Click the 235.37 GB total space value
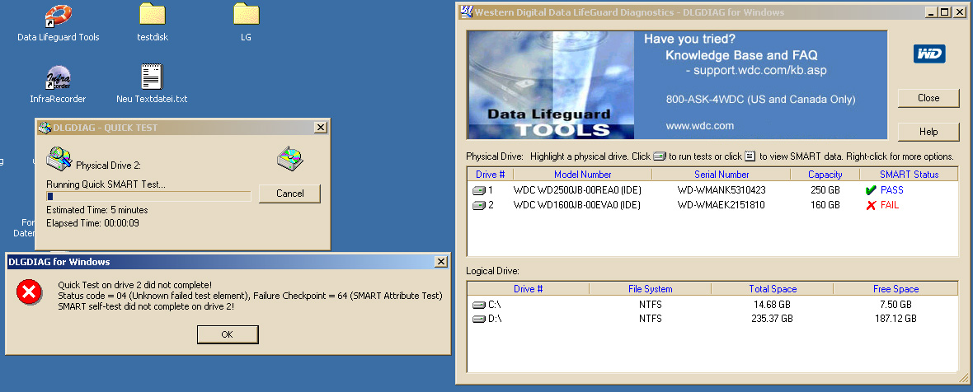This screenshot has width=973, height=392. 772,319
